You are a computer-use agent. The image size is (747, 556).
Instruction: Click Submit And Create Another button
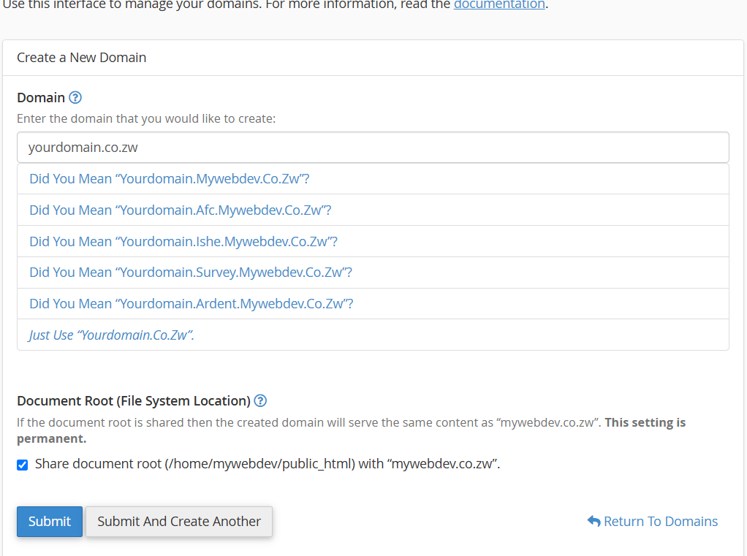pyautogui.click(x=179, y=522)
